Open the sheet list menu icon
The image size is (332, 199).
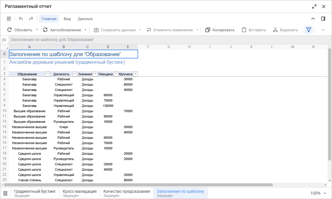point(5,193)
